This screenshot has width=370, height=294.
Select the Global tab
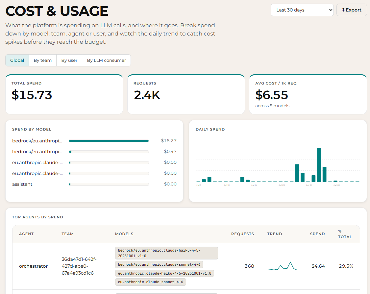point(17,61)
